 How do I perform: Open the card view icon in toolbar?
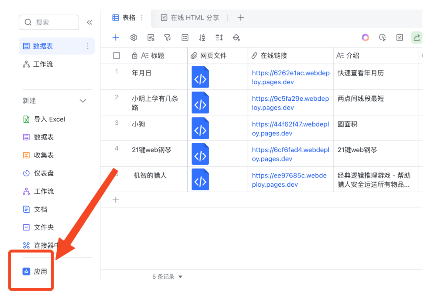[185, 37]
